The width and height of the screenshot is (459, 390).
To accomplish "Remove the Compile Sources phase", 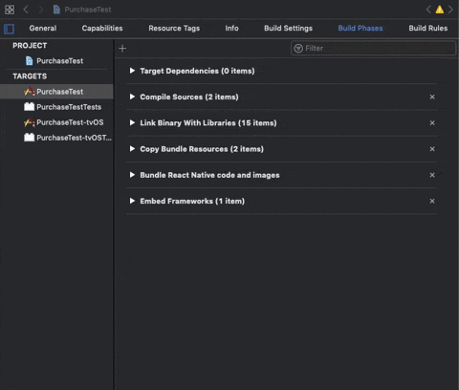I will tap(432, 97).
